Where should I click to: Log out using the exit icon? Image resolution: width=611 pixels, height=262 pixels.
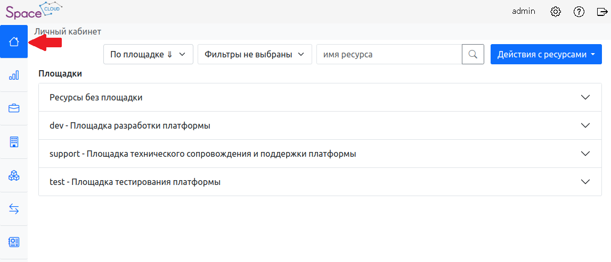click(x=602, y=11)
